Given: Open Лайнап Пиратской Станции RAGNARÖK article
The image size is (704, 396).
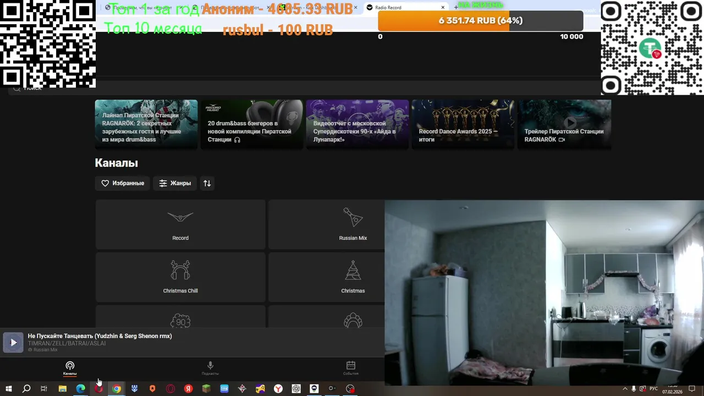Looking at the screenshot, I should tap(146, 124).
